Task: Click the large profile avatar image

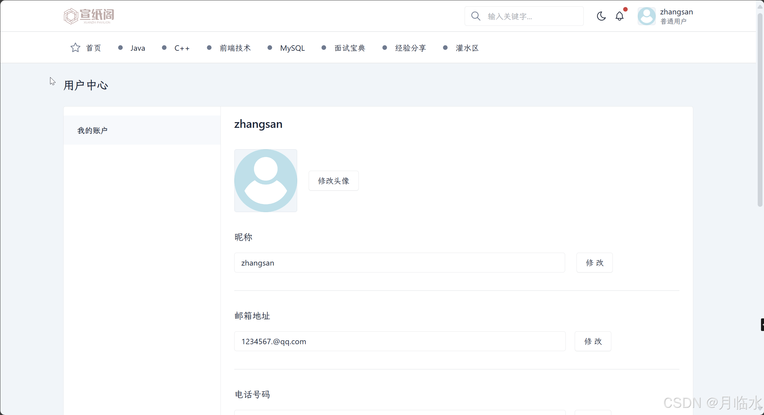Action: pyautogui.click(x=265, y=181)
